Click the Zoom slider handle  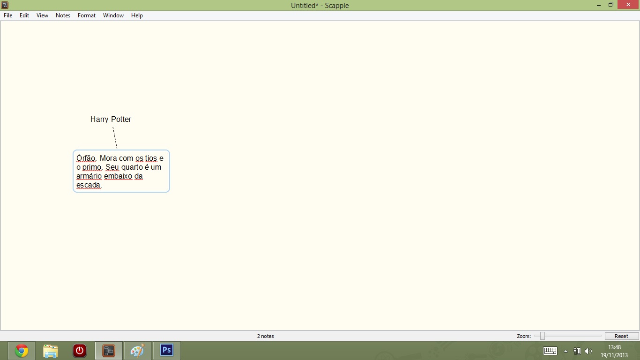[x=542, y=336]
